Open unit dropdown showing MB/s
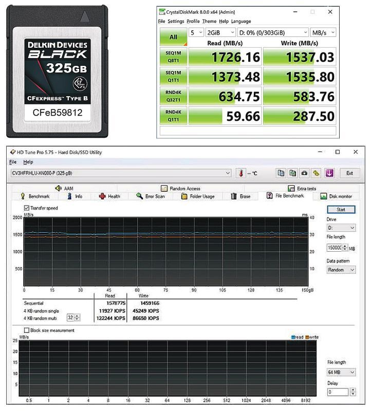The image size is (370, 411). [x=323, y=32]
